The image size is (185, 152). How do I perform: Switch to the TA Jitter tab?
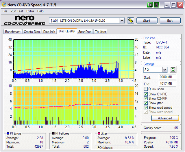click(101, 32)
